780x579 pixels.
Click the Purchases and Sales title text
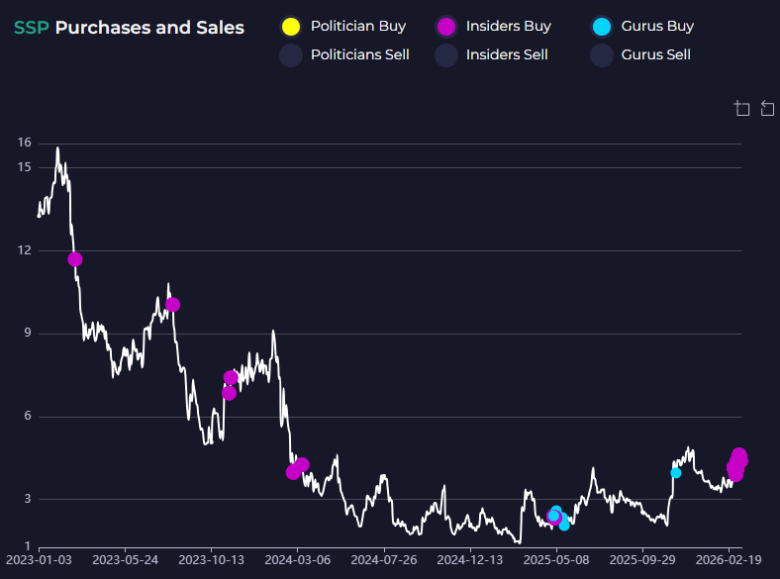pyautogui.click(x=149, y=28)
